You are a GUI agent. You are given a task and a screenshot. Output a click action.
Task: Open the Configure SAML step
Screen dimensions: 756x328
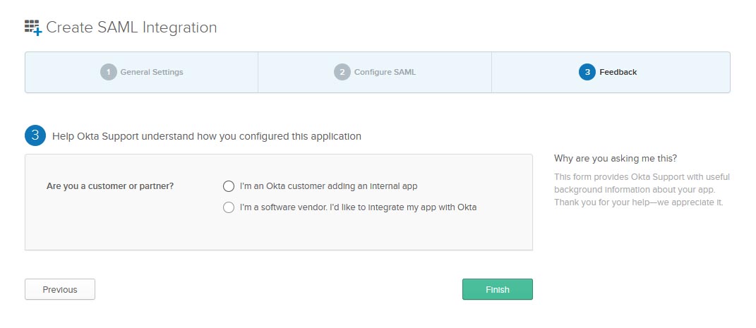click(385, 72)
